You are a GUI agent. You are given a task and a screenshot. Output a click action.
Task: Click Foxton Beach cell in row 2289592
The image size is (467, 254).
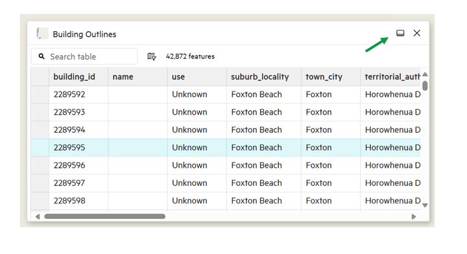(x=264, y=95)
